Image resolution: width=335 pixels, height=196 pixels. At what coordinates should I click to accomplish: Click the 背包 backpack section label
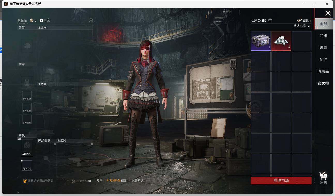click(22, 136)
